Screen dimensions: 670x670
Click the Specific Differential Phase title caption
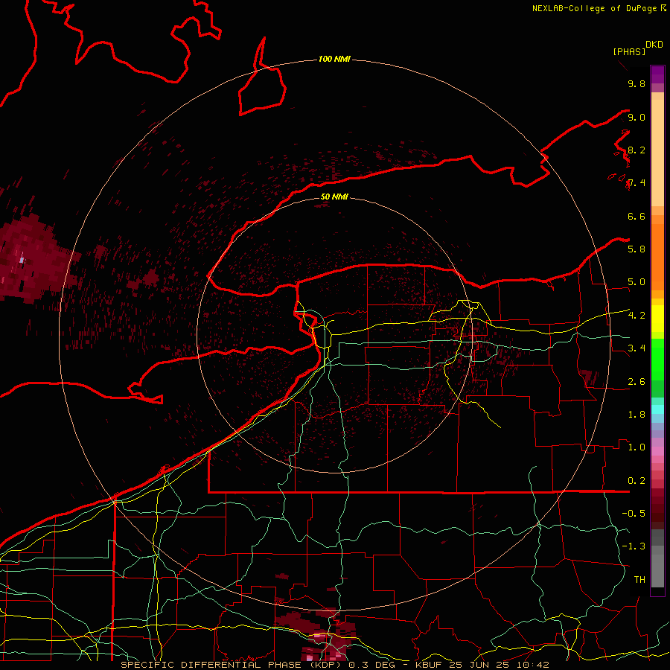(x=334, y=665)
